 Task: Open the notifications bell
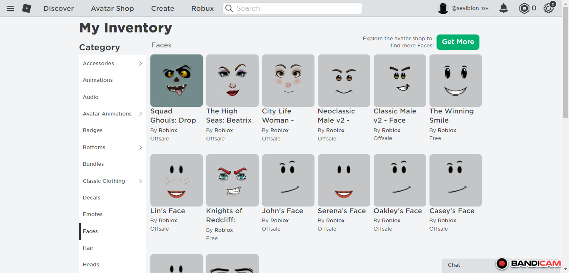pos(504,8)
